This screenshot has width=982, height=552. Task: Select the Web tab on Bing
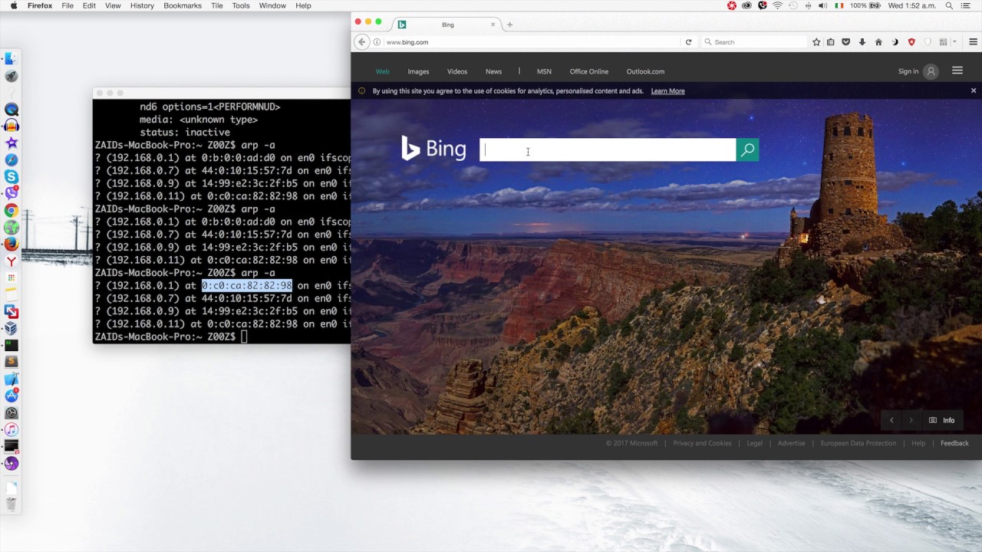[x=383, y=71]
